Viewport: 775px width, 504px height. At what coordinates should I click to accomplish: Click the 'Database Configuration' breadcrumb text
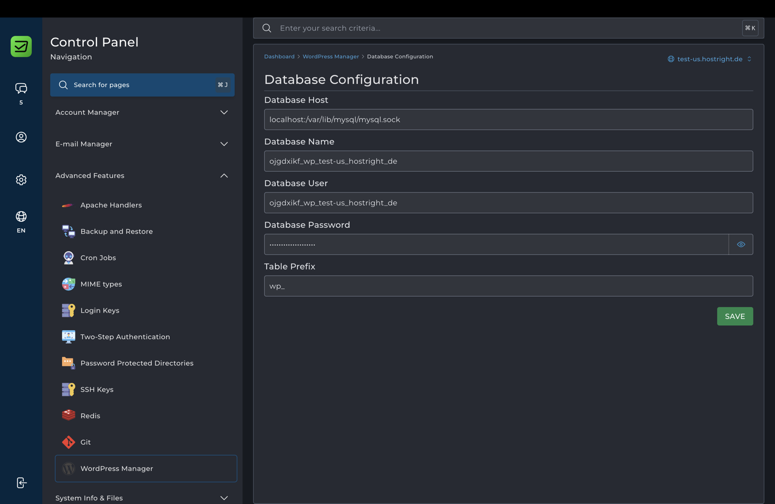pos(400,56)
